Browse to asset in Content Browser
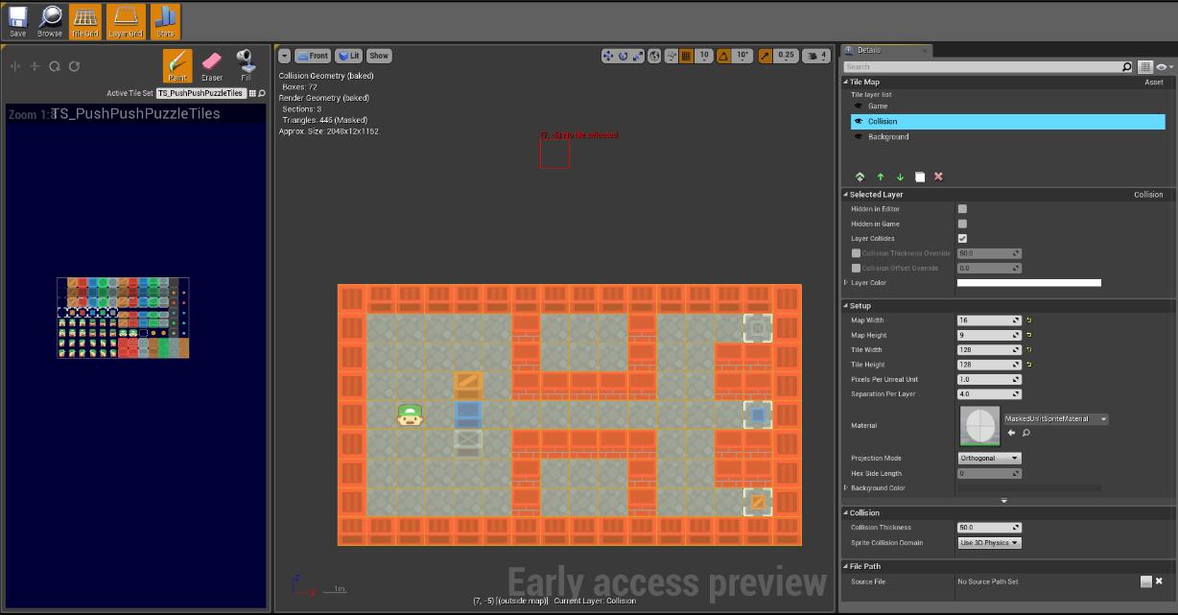This screenshot has width=1178, height=615. tap(50, 21)
